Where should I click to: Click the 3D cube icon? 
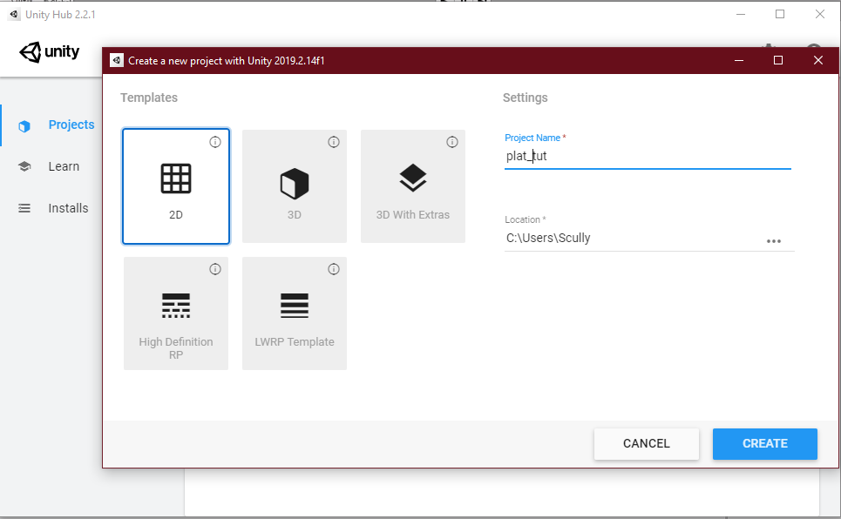click(295, 184)
